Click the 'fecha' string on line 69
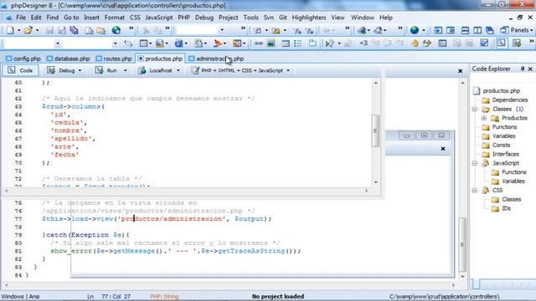 (65, 155)
